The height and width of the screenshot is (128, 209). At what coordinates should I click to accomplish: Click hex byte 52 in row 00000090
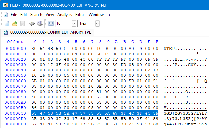point(99,97)
